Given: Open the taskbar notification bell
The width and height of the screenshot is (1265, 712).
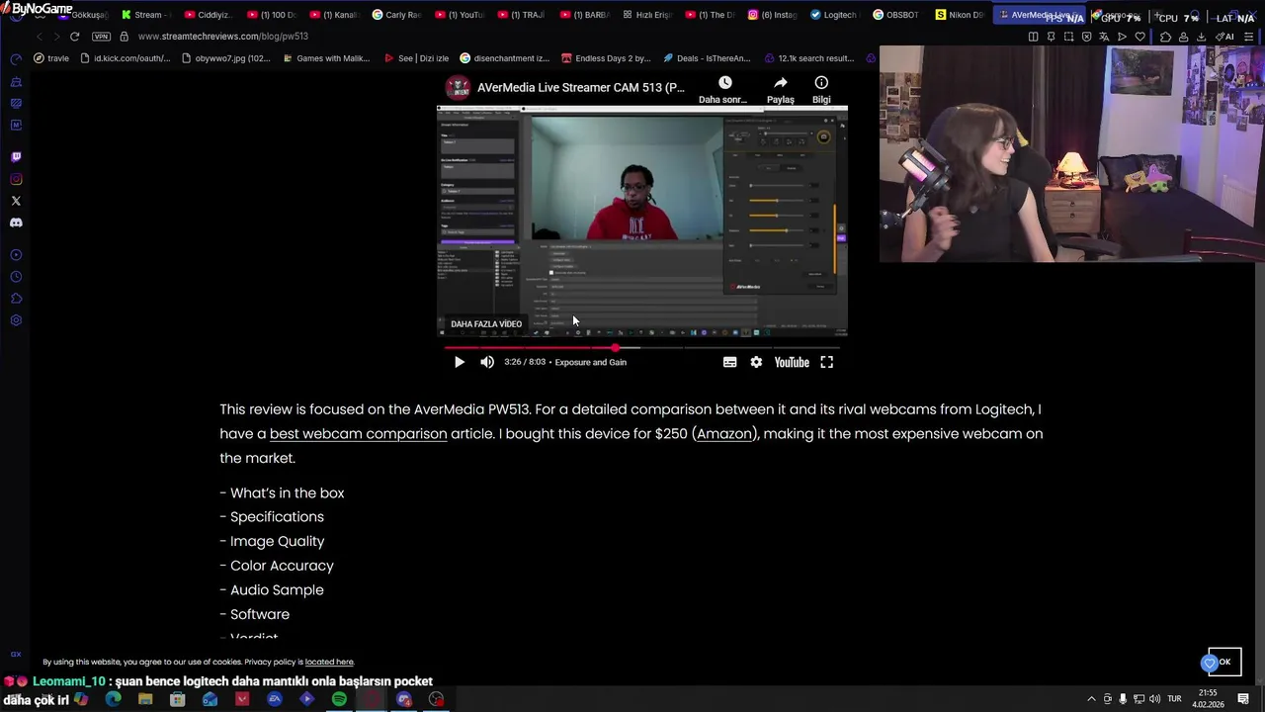Looking at the screenshot, I should [x=1243, y=699].
